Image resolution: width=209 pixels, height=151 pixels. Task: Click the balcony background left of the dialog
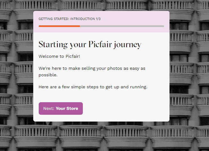tap(17, 67)
